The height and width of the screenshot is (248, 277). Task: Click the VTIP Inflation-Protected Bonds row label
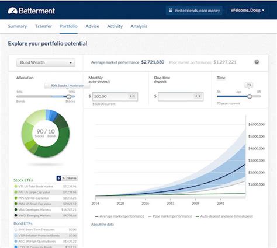coord(39,236)
